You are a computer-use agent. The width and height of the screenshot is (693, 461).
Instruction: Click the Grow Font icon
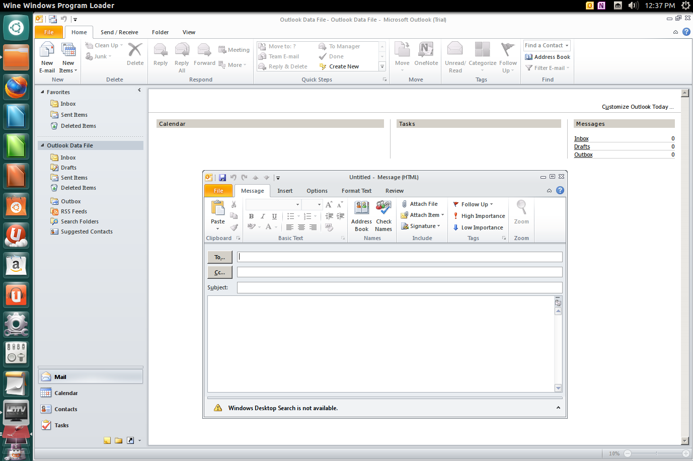pos(329,204)
